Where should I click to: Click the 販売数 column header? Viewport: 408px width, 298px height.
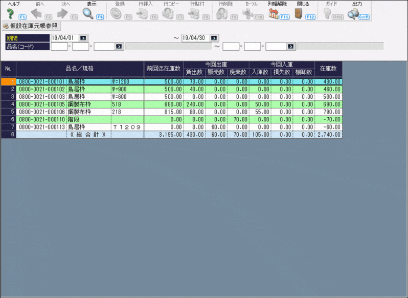click(216, 72)
